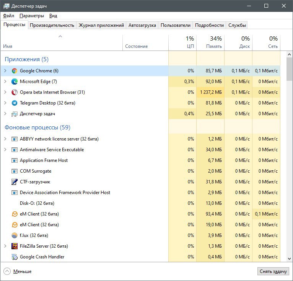
Task: Expand the Telegram Desktop process group
Action: coord(5,103)
